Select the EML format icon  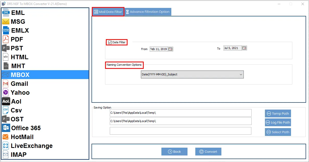[x=6, y=13]
